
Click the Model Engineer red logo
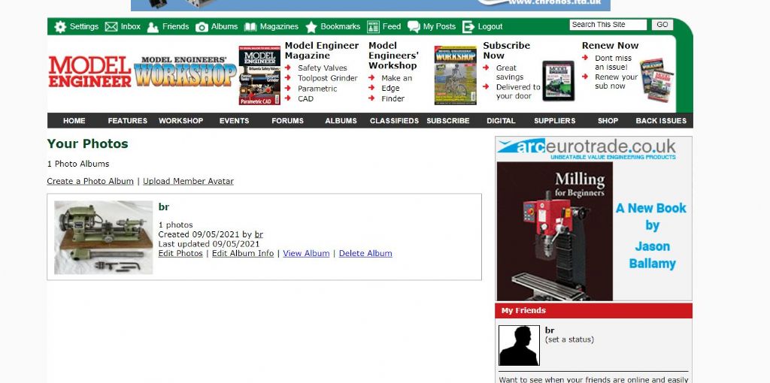tap(90, 71)
